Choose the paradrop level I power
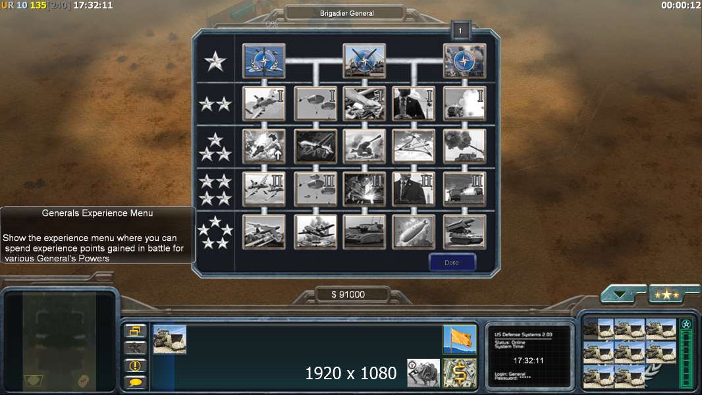The width and height of the screenshot is (702, 395). (x=315, y=104)
